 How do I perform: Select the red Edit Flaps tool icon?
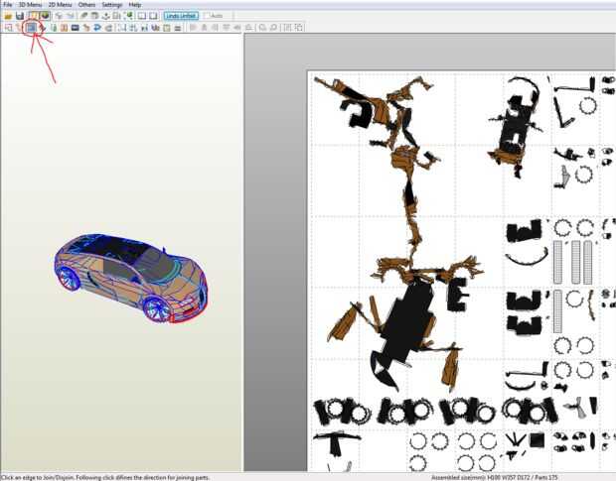tap(42, 28)
